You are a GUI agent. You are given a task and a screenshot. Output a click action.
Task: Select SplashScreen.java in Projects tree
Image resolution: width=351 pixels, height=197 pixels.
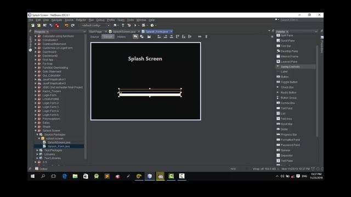click(59, 142)
